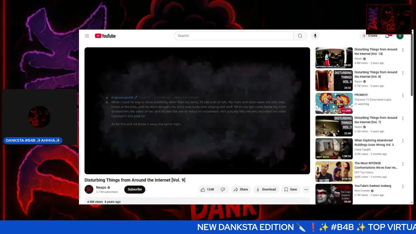Open options for Abandoned Buildings video
The image size is (416, 234).
(x=403, y=141)
